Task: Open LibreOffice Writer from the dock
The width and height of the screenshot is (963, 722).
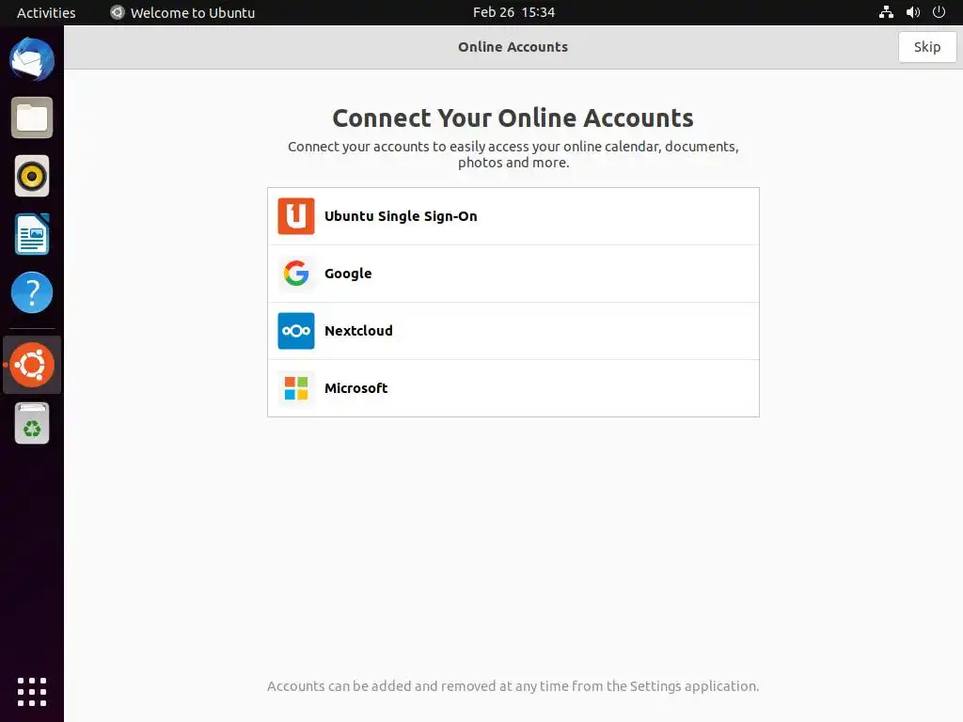Action: (32, 234)
